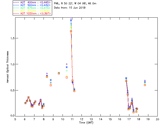Screen dimensions: 162x129
Task: Click the purple dashed line swatch in legend
Action: (16, 2)
